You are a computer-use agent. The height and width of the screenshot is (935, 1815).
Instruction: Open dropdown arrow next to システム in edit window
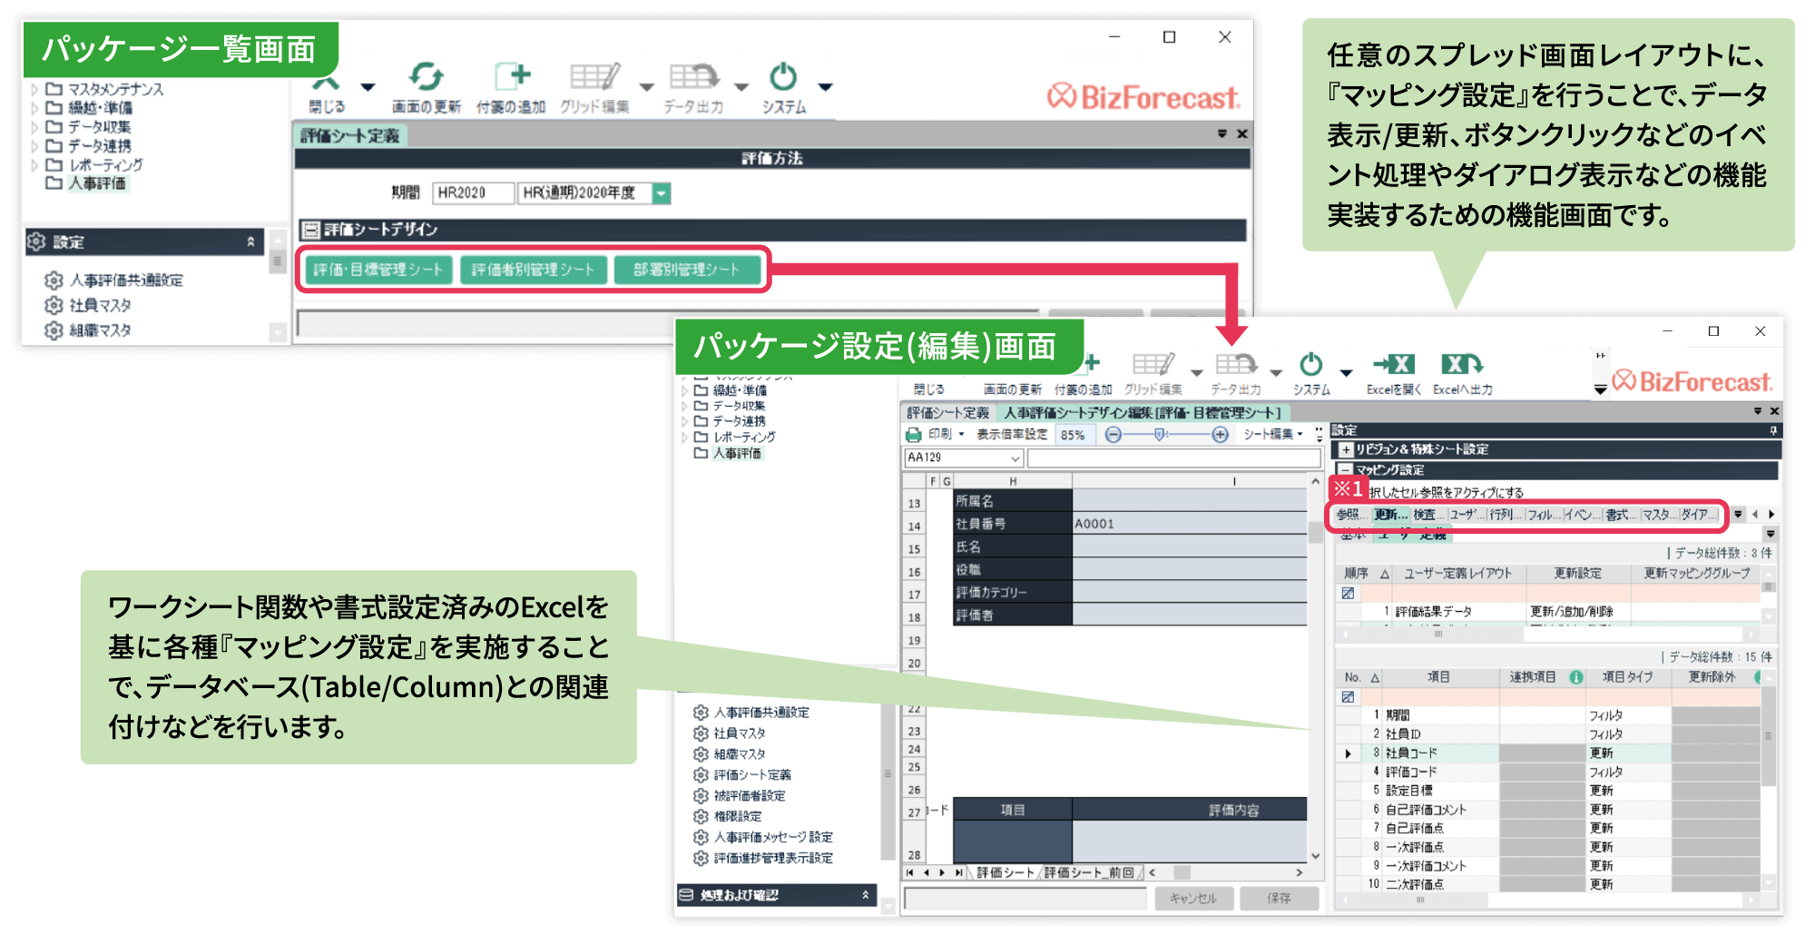[x=1346, y=372]
